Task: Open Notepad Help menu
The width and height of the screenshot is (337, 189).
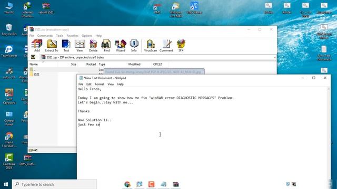Action: 121,84
